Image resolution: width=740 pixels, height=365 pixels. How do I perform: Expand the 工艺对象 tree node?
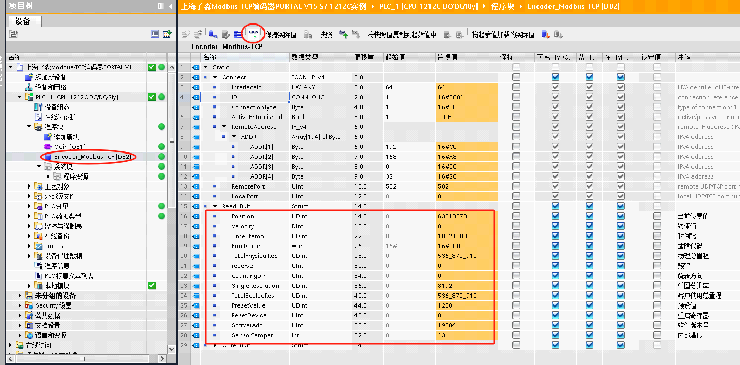(29, 186)
